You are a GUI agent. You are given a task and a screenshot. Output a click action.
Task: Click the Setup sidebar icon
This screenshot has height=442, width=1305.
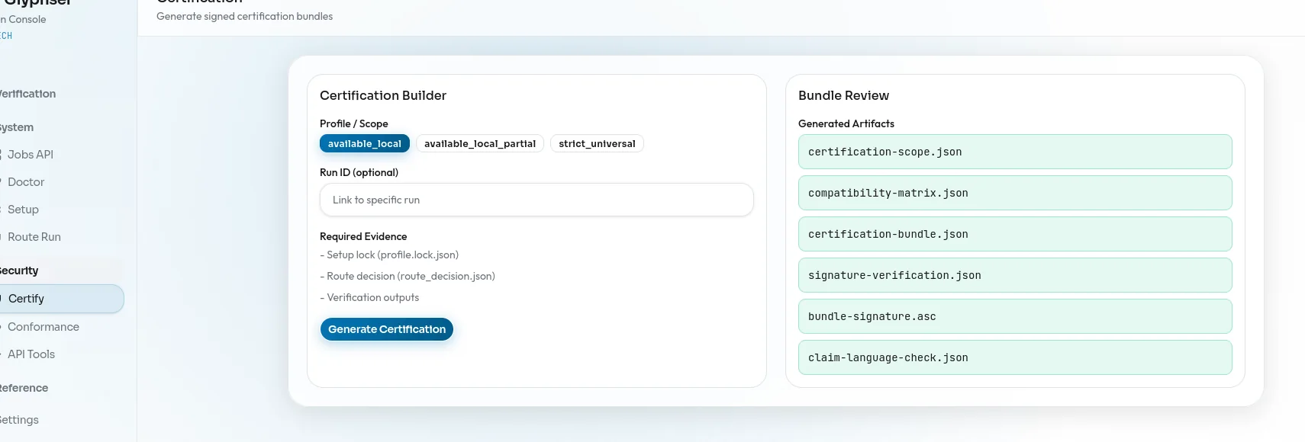pos(2,210)
